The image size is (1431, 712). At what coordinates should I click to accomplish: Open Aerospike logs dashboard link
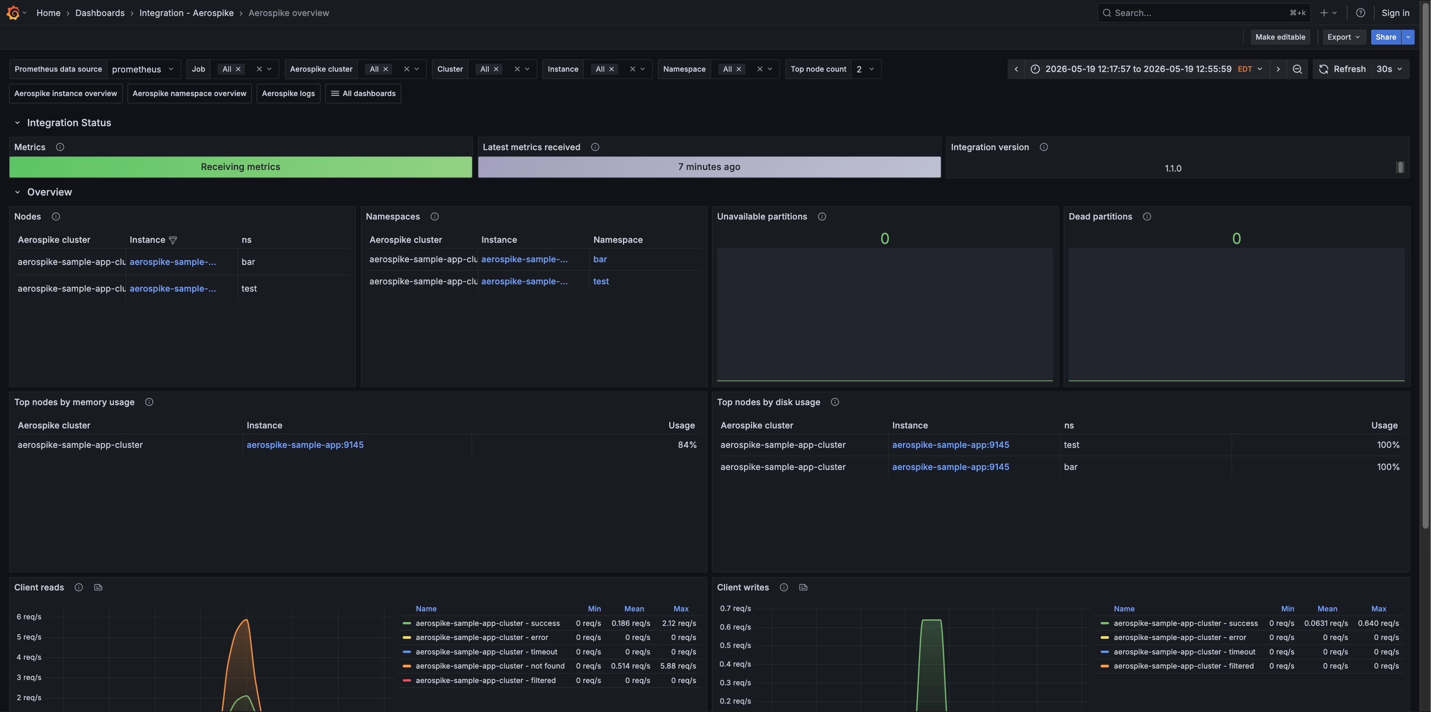288,93
